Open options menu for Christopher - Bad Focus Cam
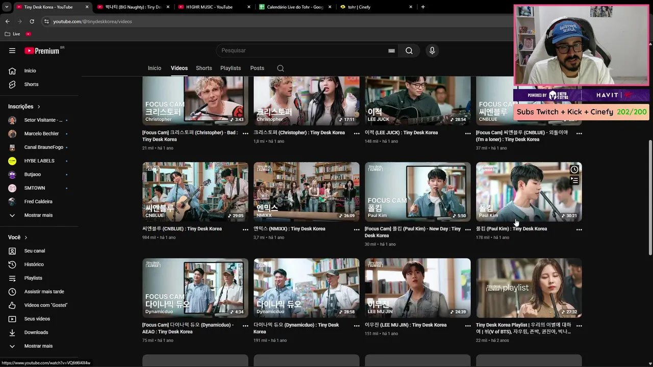653x367 pixels. point(245,134)
